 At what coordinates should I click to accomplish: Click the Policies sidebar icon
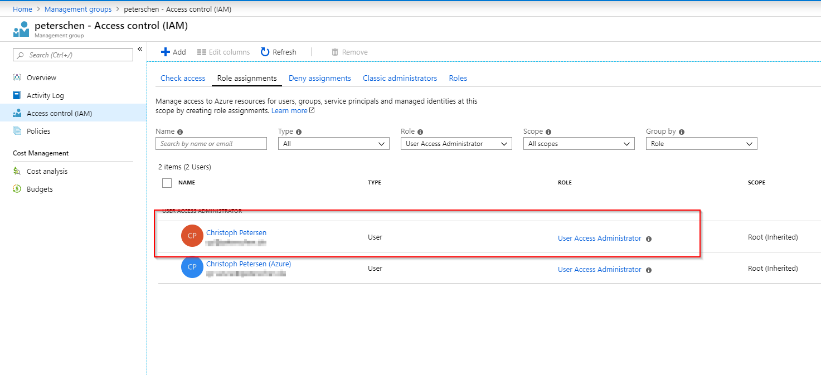(17, 131)
